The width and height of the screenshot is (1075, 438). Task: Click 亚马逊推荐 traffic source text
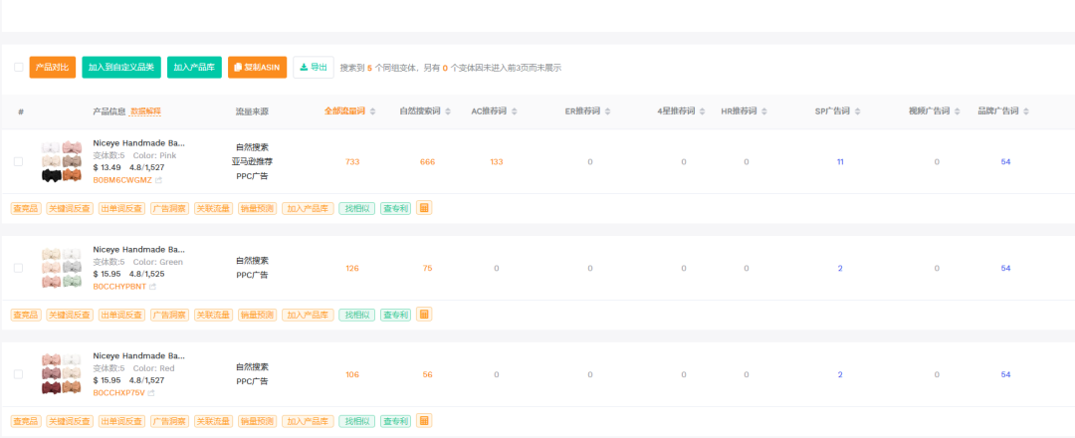252,162
